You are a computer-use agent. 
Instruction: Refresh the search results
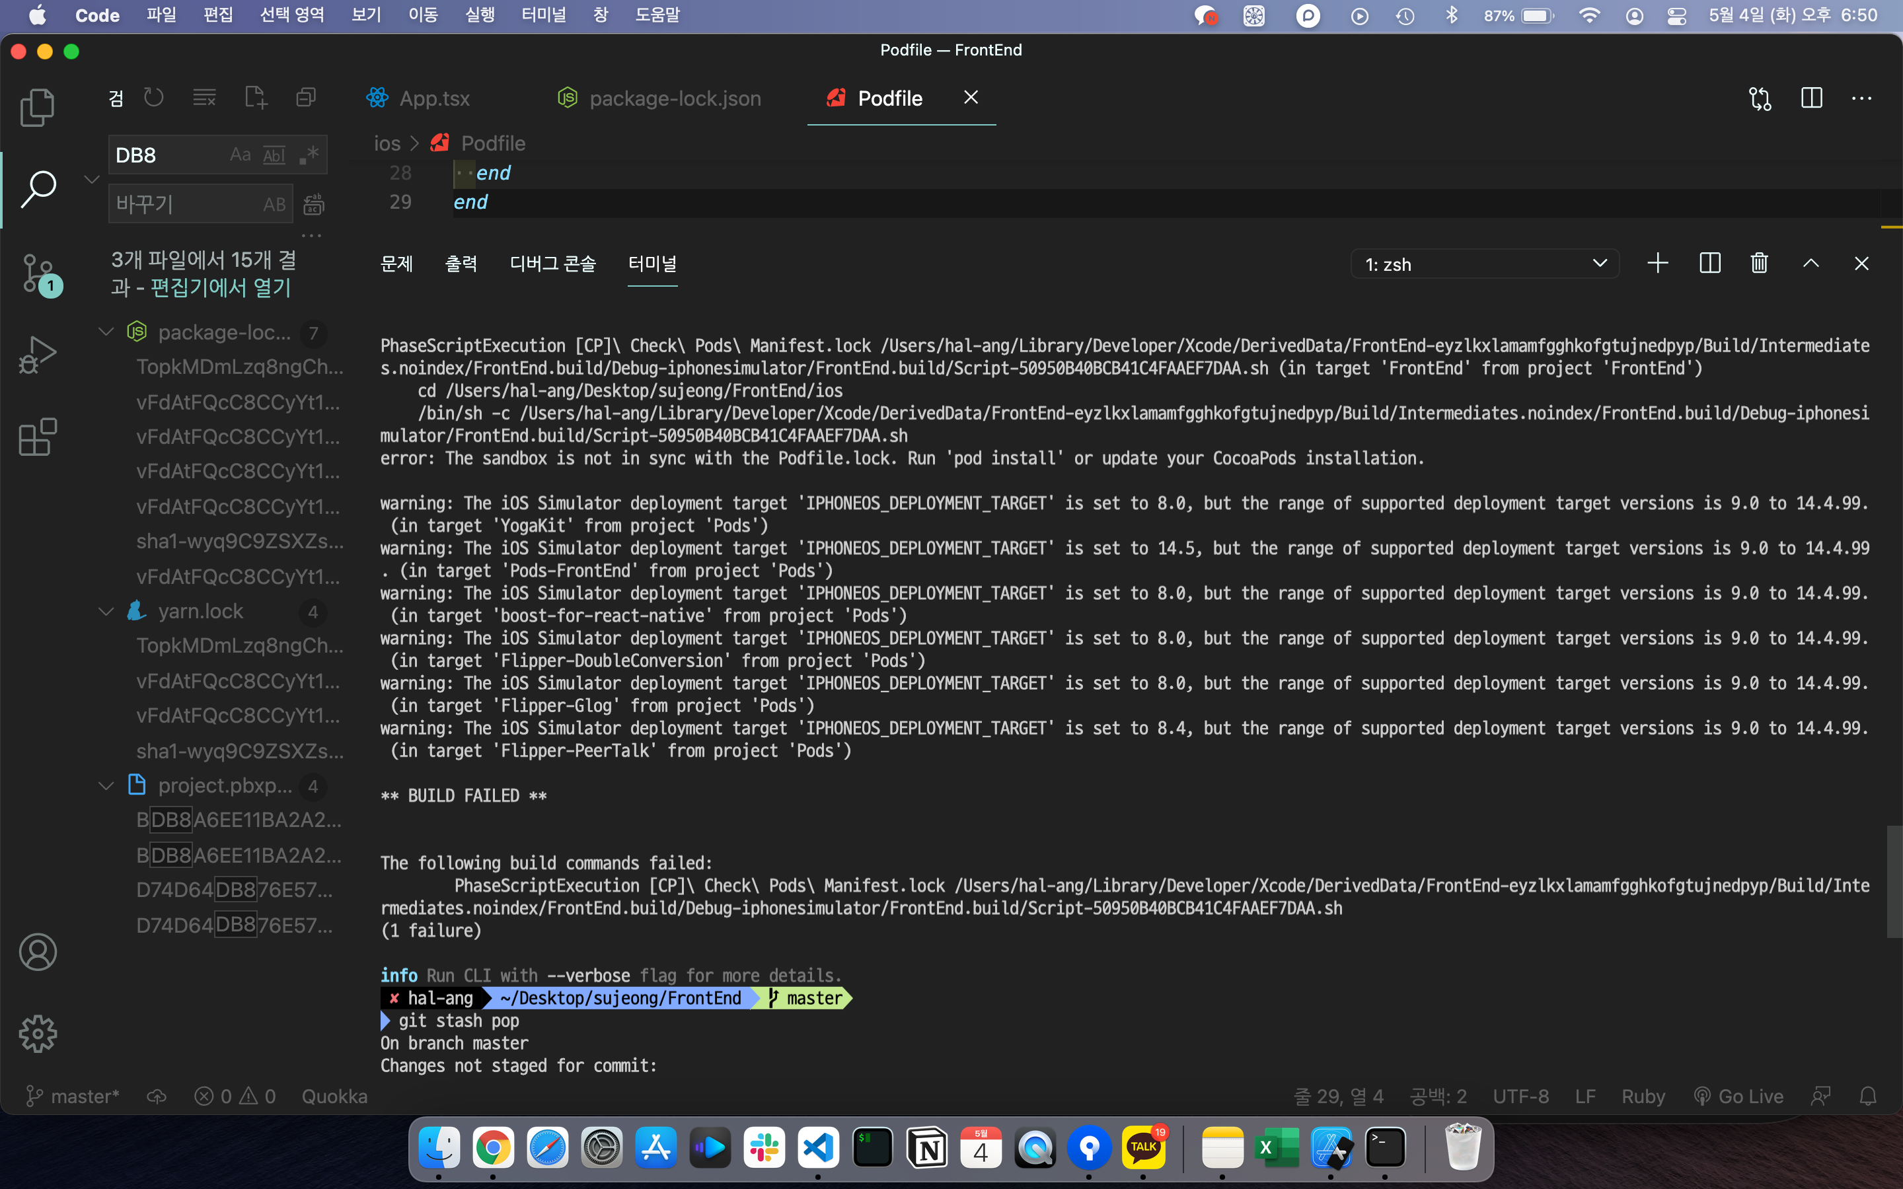tap(154, 98)
